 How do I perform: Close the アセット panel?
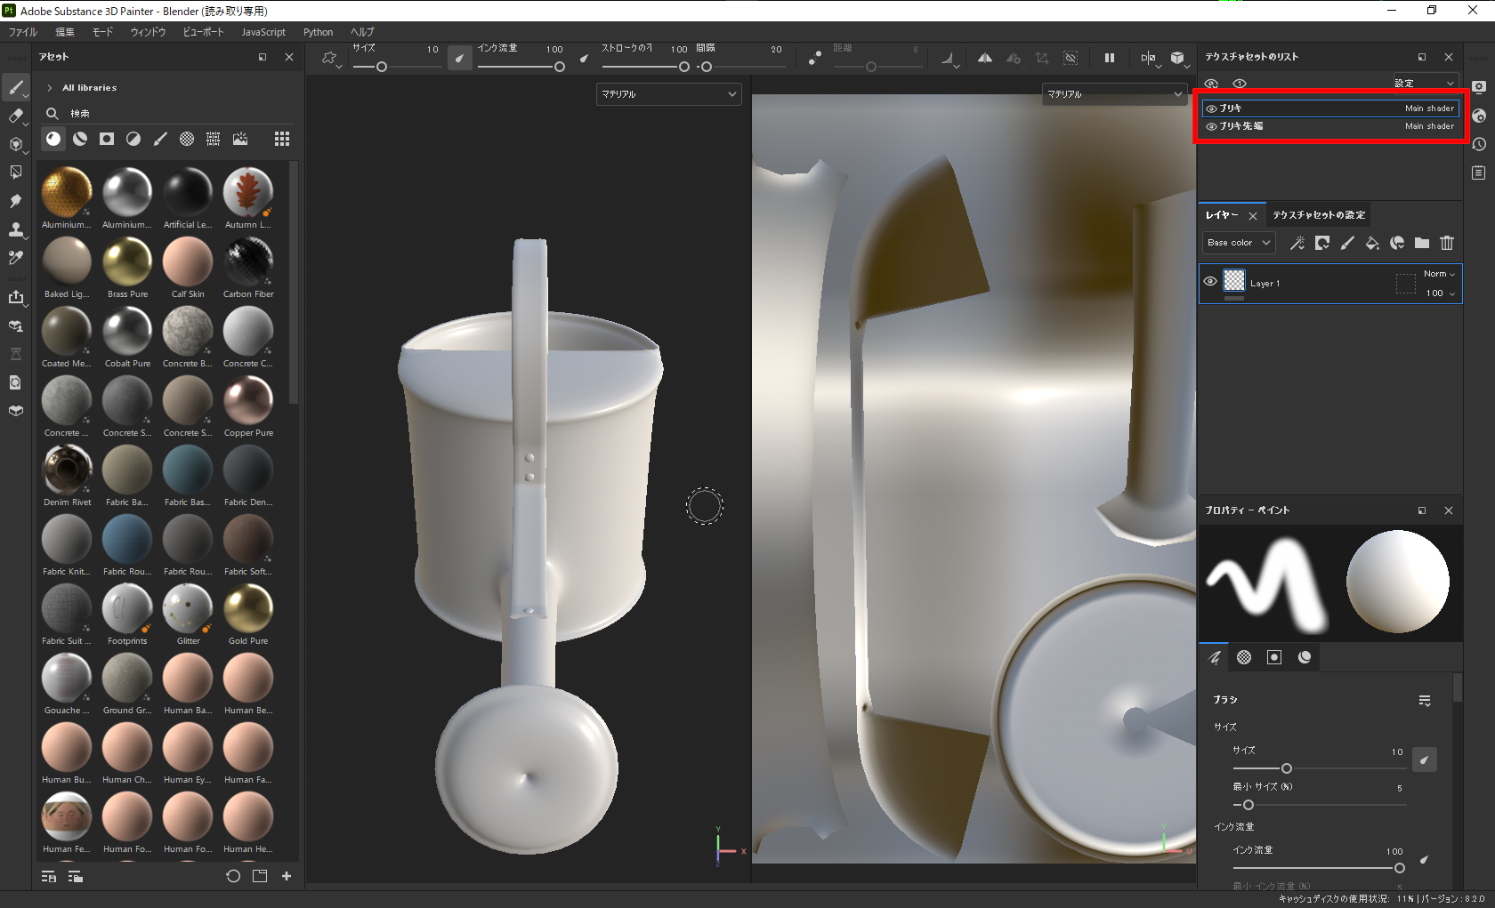[289, 57]
